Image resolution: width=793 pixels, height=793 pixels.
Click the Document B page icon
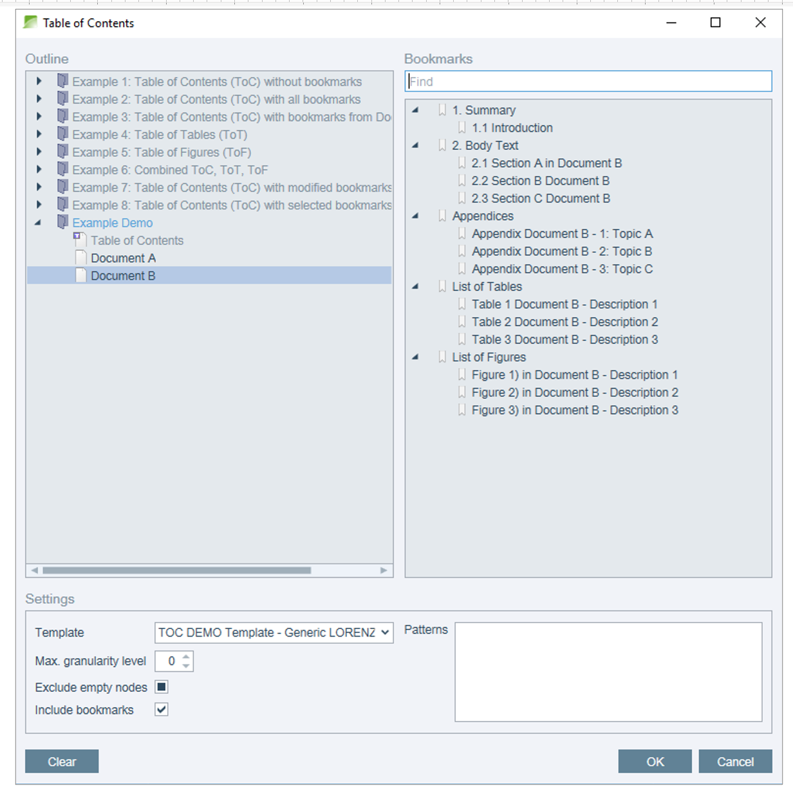(80, 275)
